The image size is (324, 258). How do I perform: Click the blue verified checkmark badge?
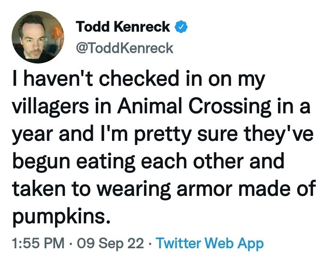click(x=181, y=27)
